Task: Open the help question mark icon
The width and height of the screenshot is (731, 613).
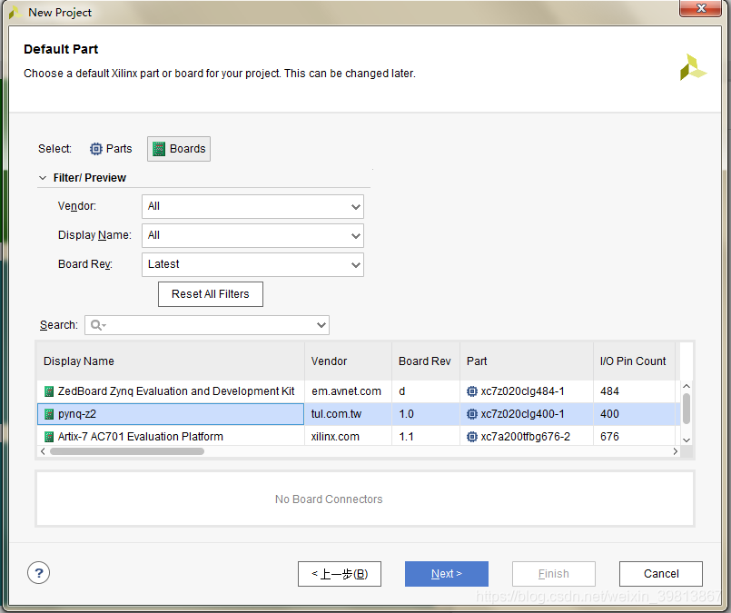Action: (39, 573)
